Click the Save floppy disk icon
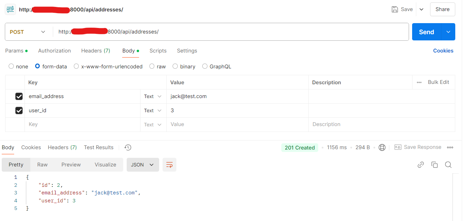The image size is (467, 221). click(x=395, y=9)
